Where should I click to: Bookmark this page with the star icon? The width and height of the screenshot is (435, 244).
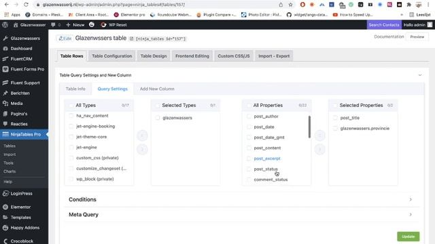click(x=290, y=5)
